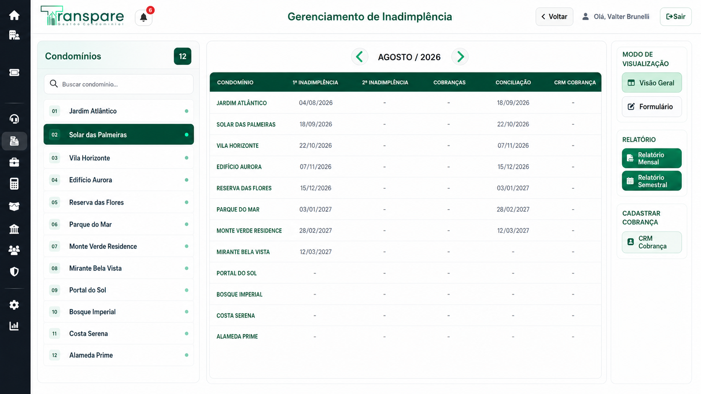This screenshot has width=701, height=394.
Task: Click SOLAR DAS PALMEIRAS in the table
Action: coord(246,124)
